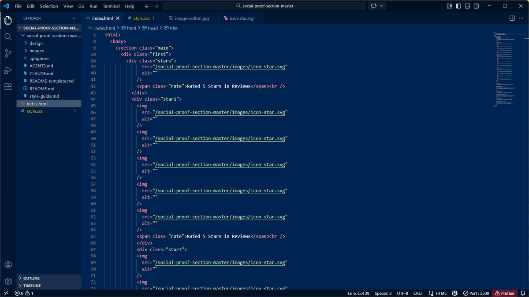529x297 pixels.
Task: Open the Help menu
Action: tap(130, 6)
